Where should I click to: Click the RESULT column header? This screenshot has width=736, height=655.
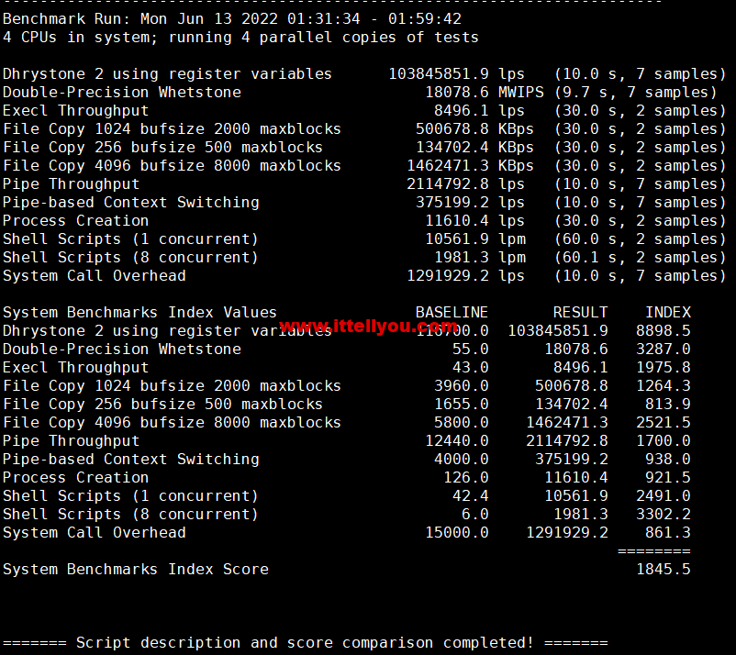[580, 313]
